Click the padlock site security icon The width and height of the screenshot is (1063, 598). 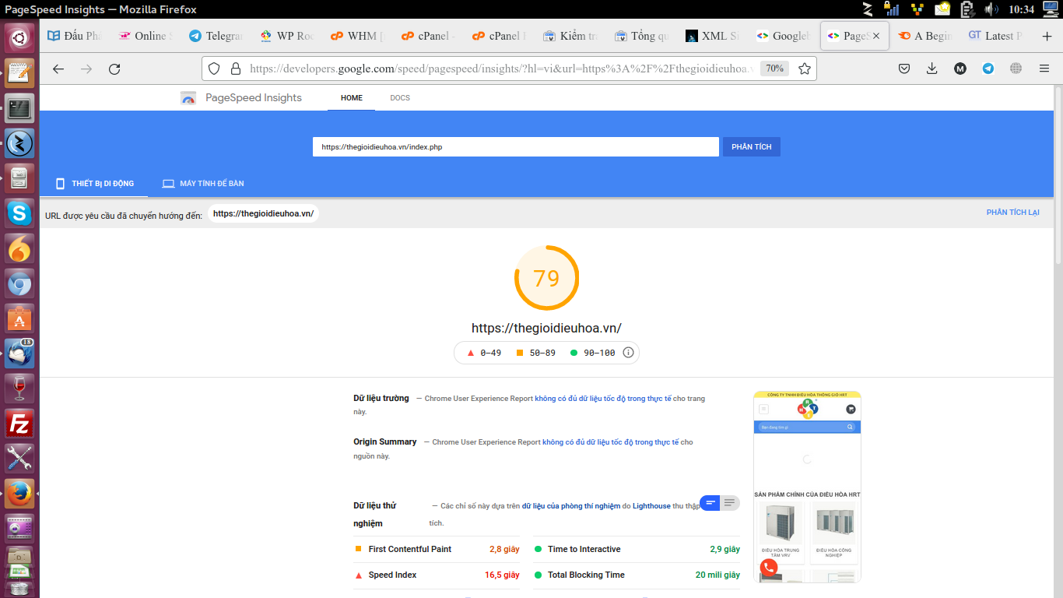coord(236,69)
